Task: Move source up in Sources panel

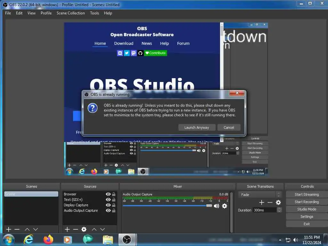Action: [x=94, y=229]
